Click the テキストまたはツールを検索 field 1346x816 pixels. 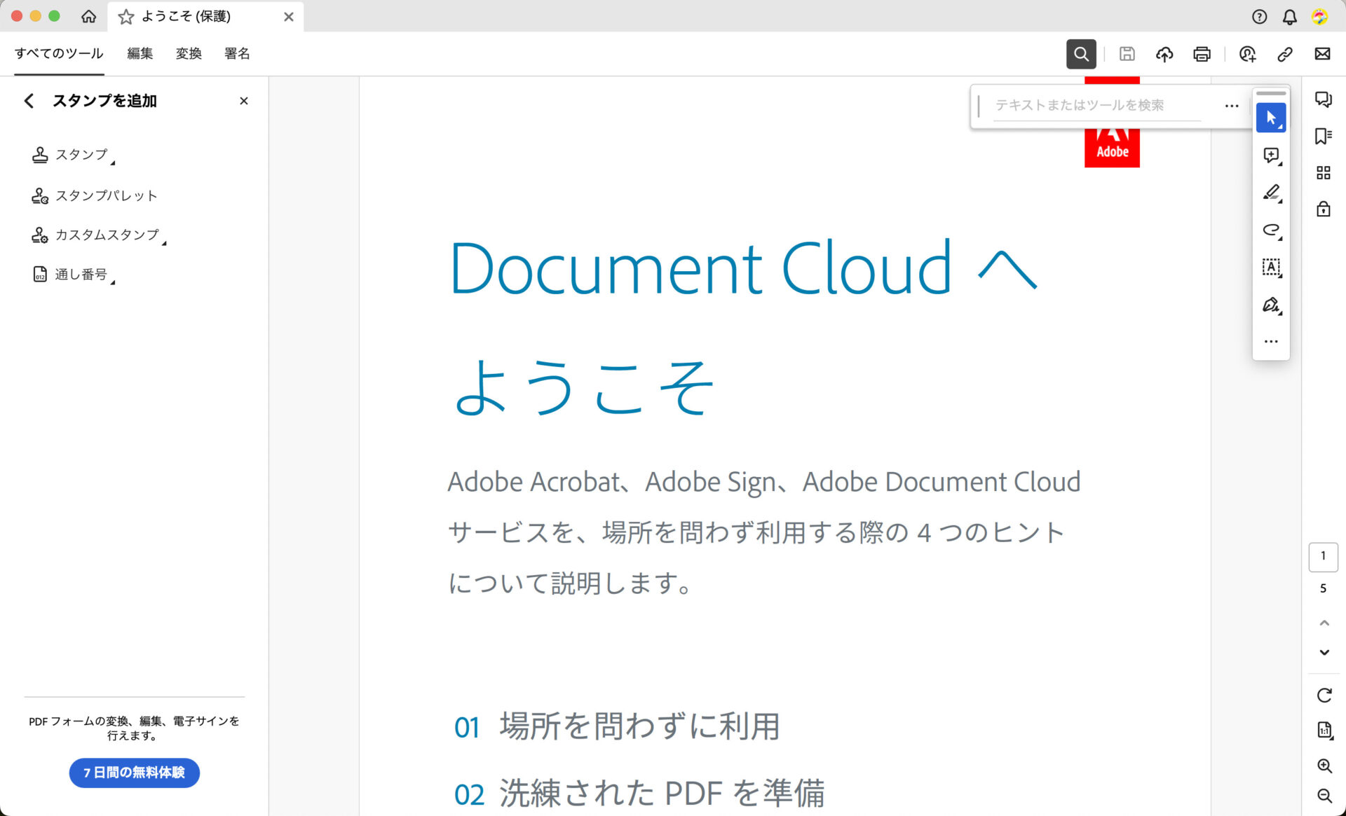[1097, 106]
